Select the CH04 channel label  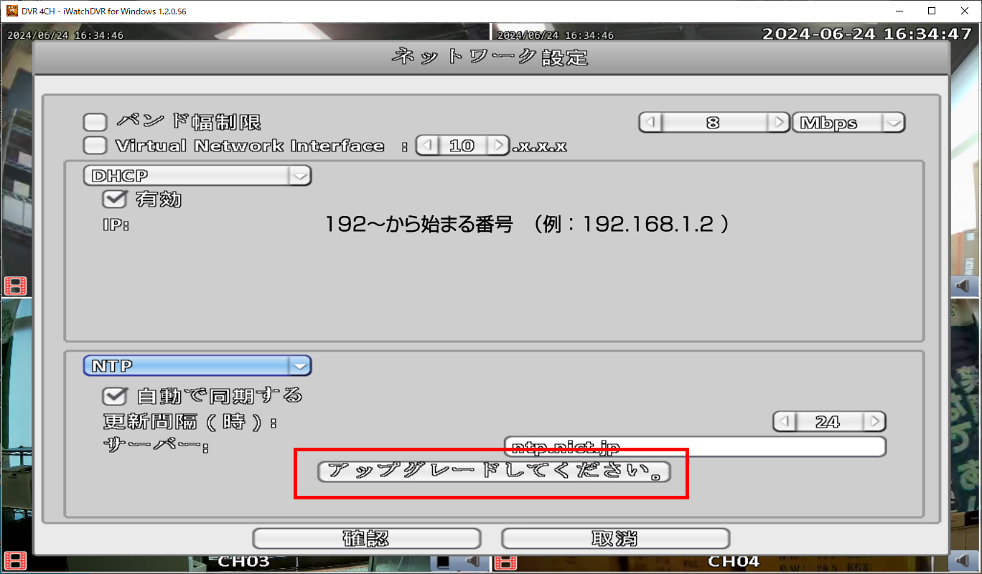coord(734,561)
